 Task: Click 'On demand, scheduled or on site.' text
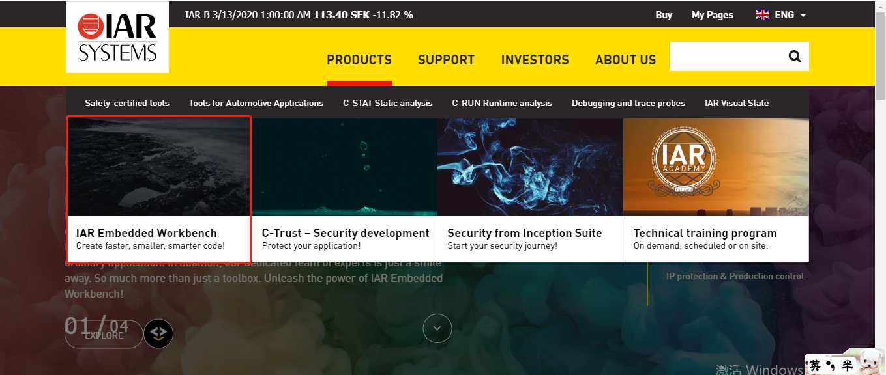coord(701,246)
